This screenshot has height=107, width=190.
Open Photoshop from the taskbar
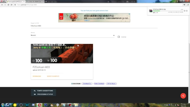point(46,105)
